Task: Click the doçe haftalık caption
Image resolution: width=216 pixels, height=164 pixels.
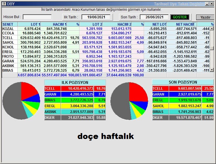Action: 106,136
